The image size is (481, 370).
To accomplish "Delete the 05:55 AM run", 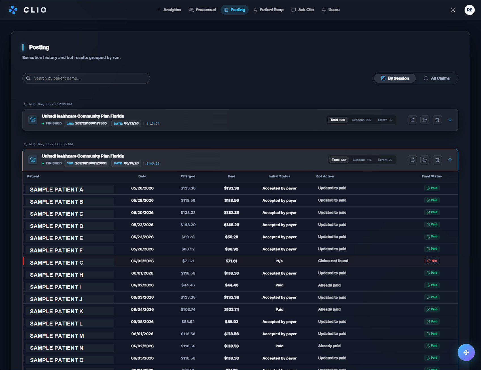I will [x=437, y=160].
